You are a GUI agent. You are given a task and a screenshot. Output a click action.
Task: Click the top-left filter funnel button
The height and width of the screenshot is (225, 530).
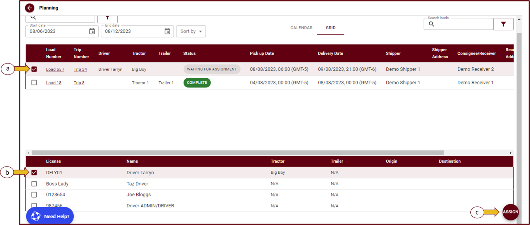tap(107, 18)
